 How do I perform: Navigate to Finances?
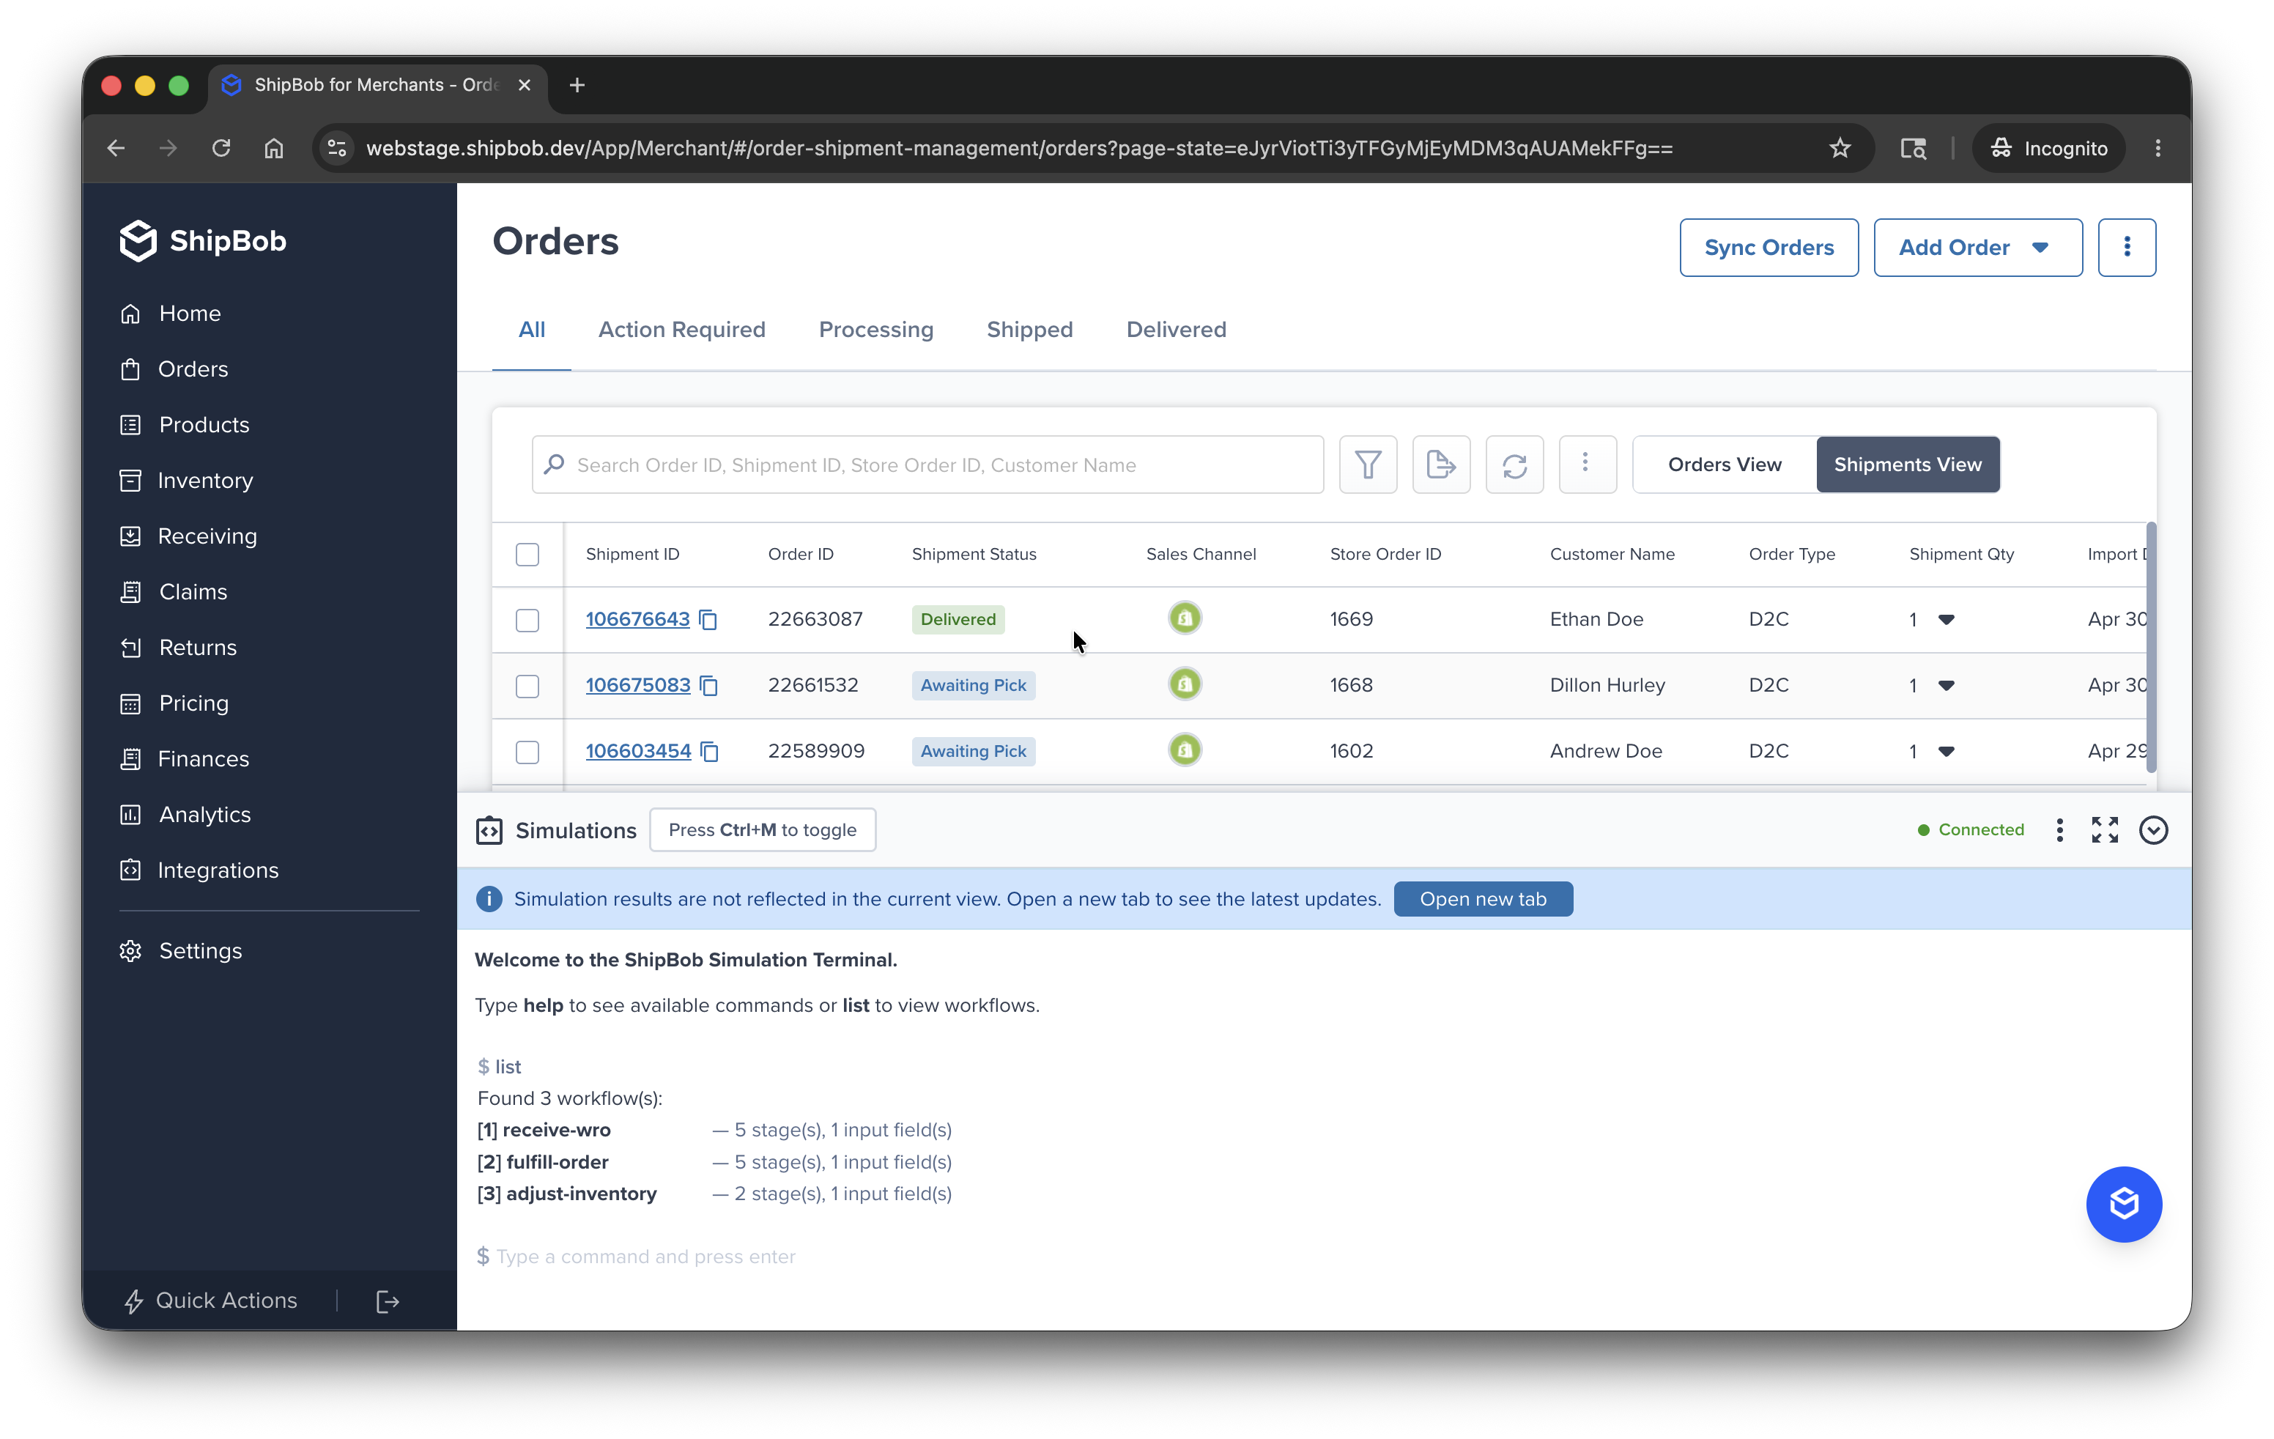pyautogui.click(x=184, y=759)
